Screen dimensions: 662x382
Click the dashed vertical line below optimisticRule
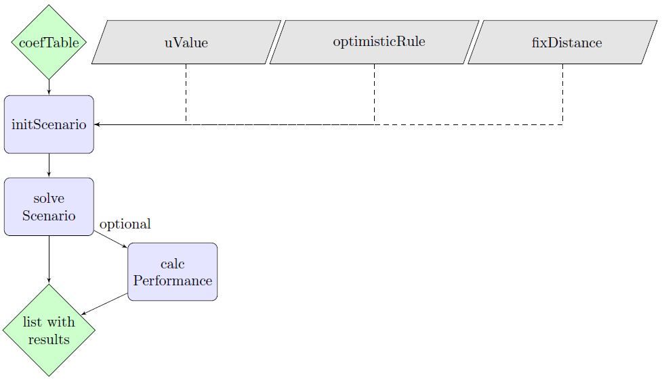pos(375,93)
